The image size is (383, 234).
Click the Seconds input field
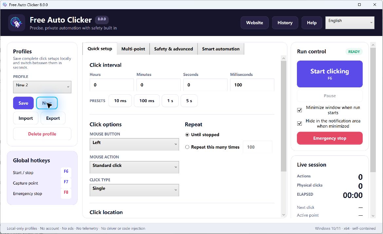(x=205, y=85)
